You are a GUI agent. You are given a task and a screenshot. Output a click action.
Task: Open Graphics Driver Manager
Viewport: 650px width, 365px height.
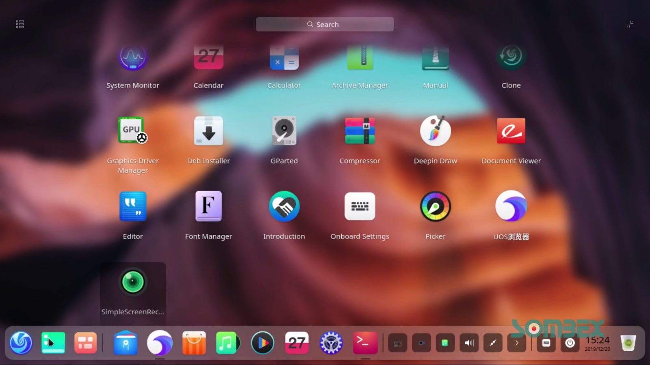point(132,131)
